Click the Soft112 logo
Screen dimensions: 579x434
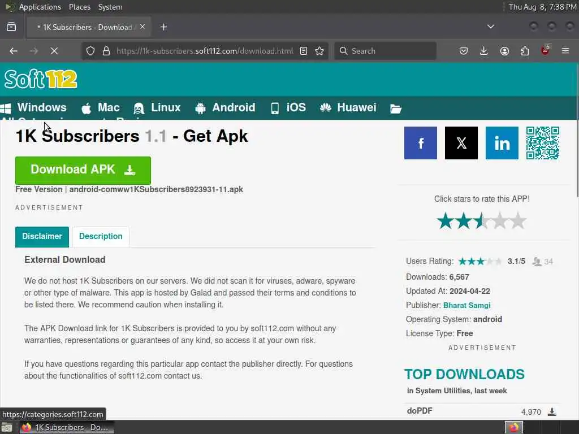click(41, 79)
